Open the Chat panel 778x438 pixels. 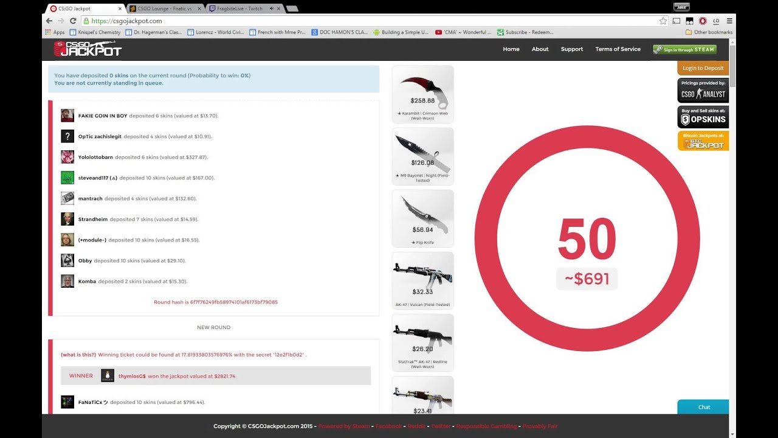pyautogui.click(x=703, y=407)
